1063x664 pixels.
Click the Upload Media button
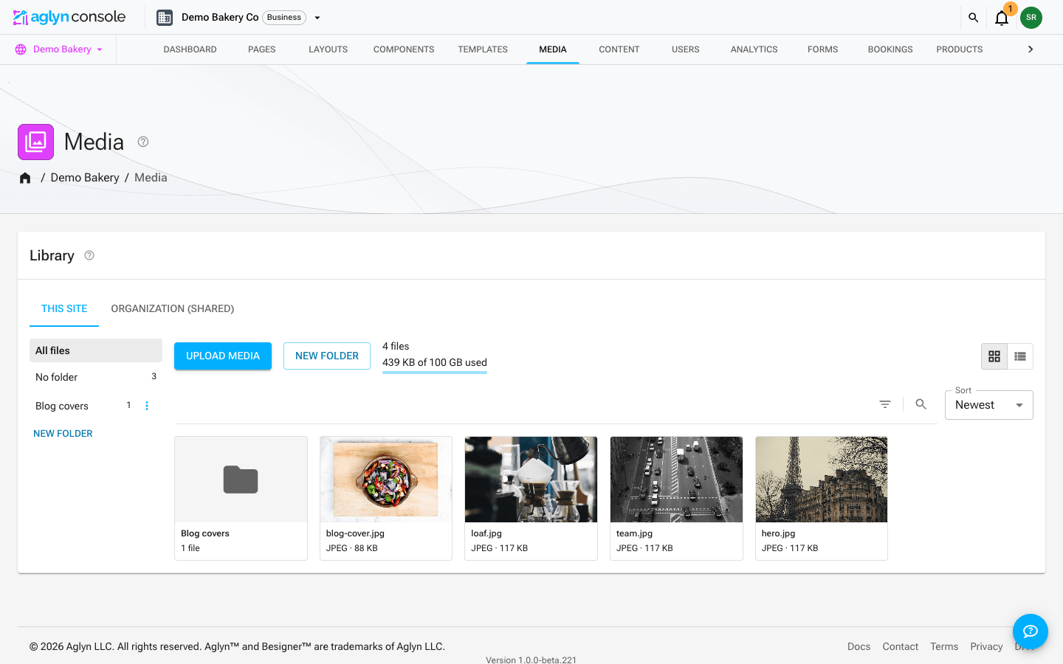pyautogui.click(x=223, y=356)
